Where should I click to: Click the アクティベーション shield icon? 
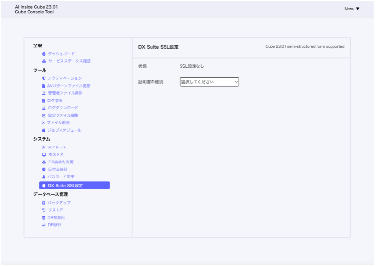pos(44,78)
